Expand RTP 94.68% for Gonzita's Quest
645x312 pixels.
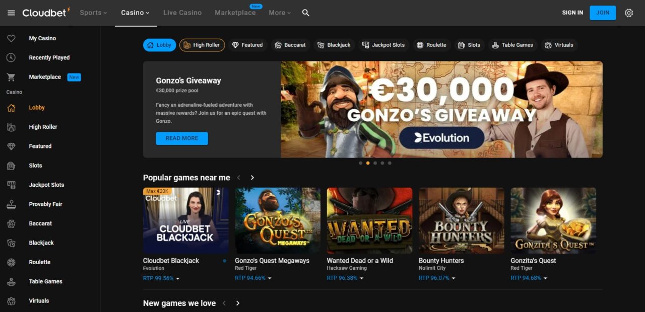(529, 278)
